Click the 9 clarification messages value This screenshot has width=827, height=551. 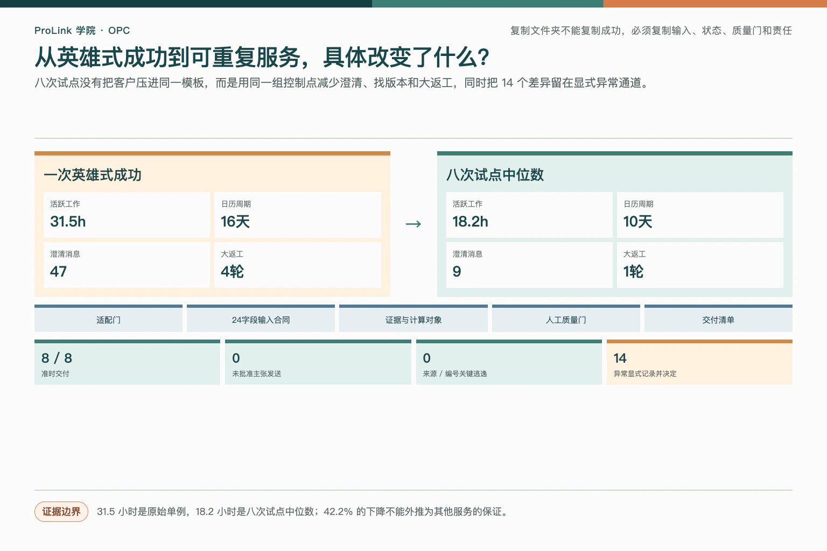point(457,272)
